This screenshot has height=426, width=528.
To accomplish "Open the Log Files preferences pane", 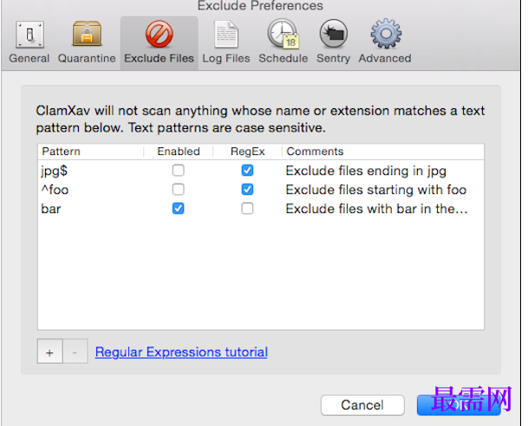I will coord(226,42).
